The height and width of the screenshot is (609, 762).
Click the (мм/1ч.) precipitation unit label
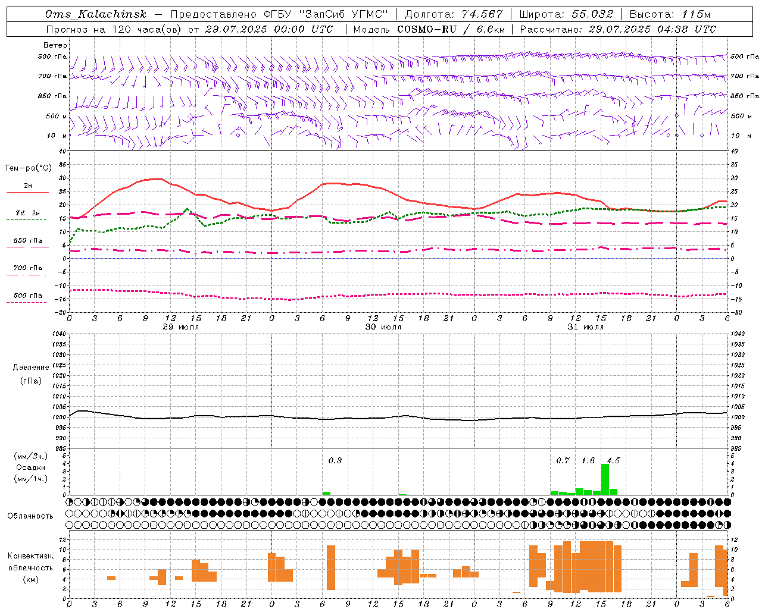pyautogui.click(x=30, y=479)
